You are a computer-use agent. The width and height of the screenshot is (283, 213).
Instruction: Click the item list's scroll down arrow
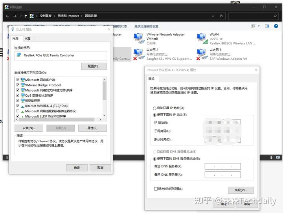click(104, 116)
